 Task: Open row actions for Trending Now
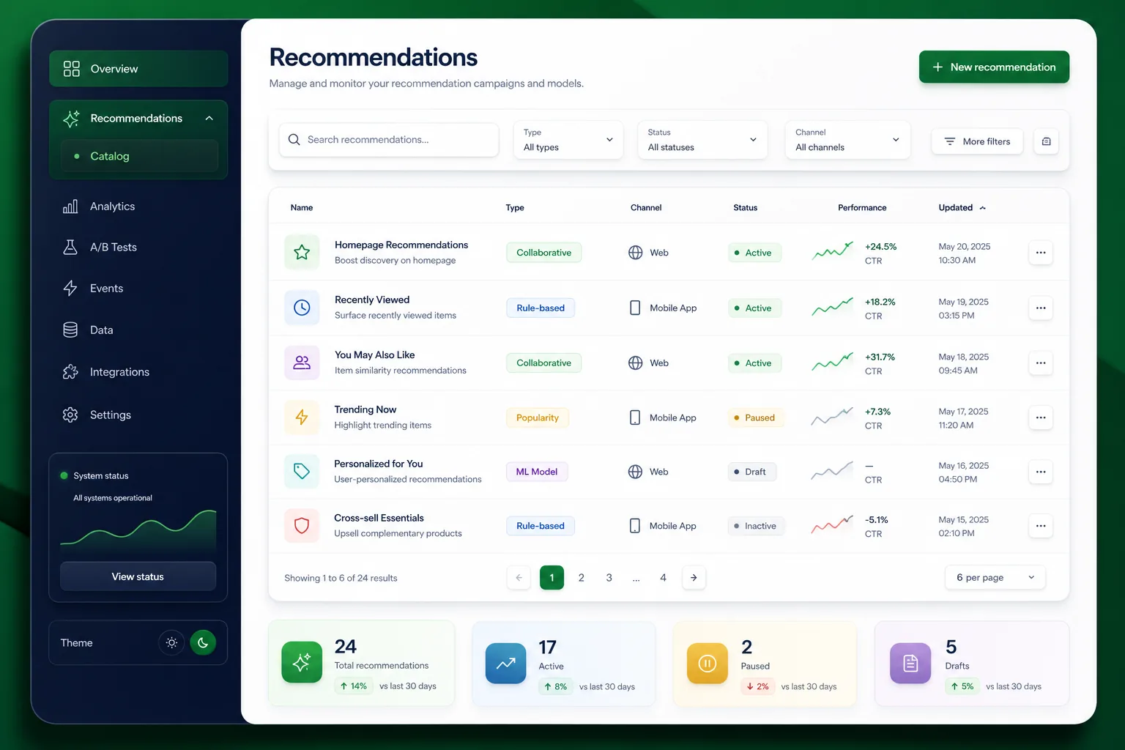[x=1041, y=417]
